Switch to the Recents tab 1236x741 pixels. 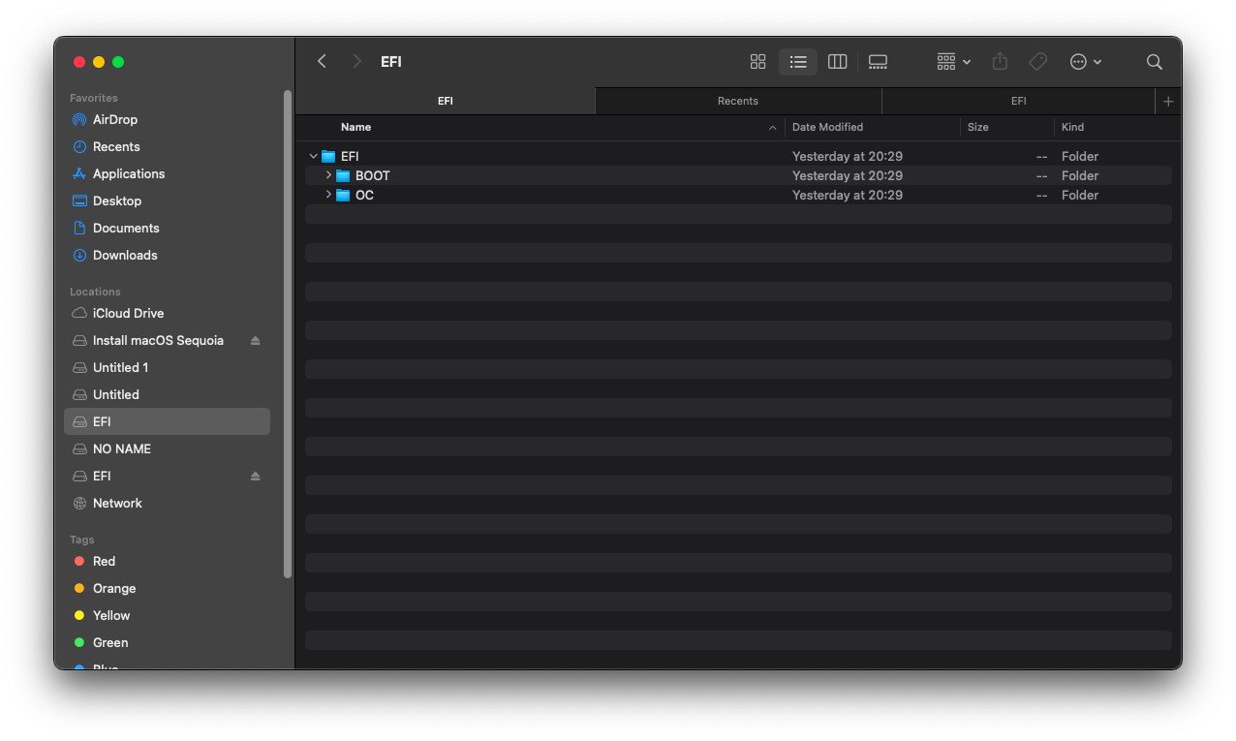(737, 101)
